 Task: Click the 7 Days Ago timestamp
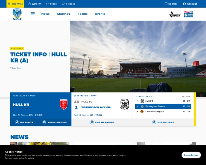click(15, 68)
